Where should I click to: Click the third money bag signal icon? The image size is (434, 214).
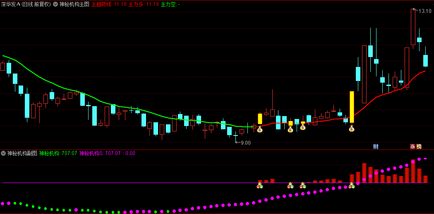[302, 127]
